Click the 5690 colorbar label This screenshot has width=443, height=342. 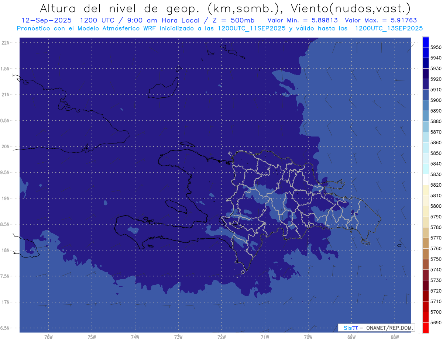click(436, 322)
